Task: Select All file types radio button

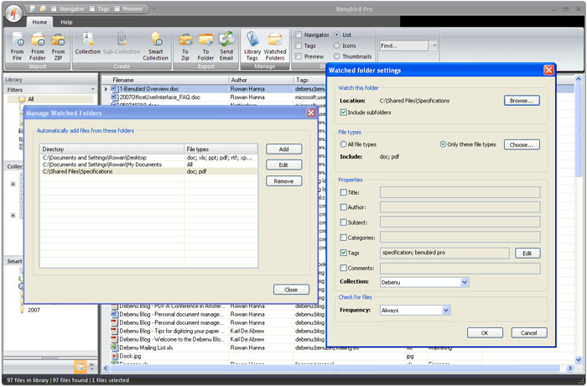Action: 343,144
